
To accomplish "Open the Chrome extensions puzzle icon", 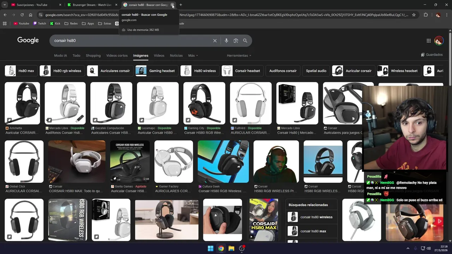I will point(426,15).
